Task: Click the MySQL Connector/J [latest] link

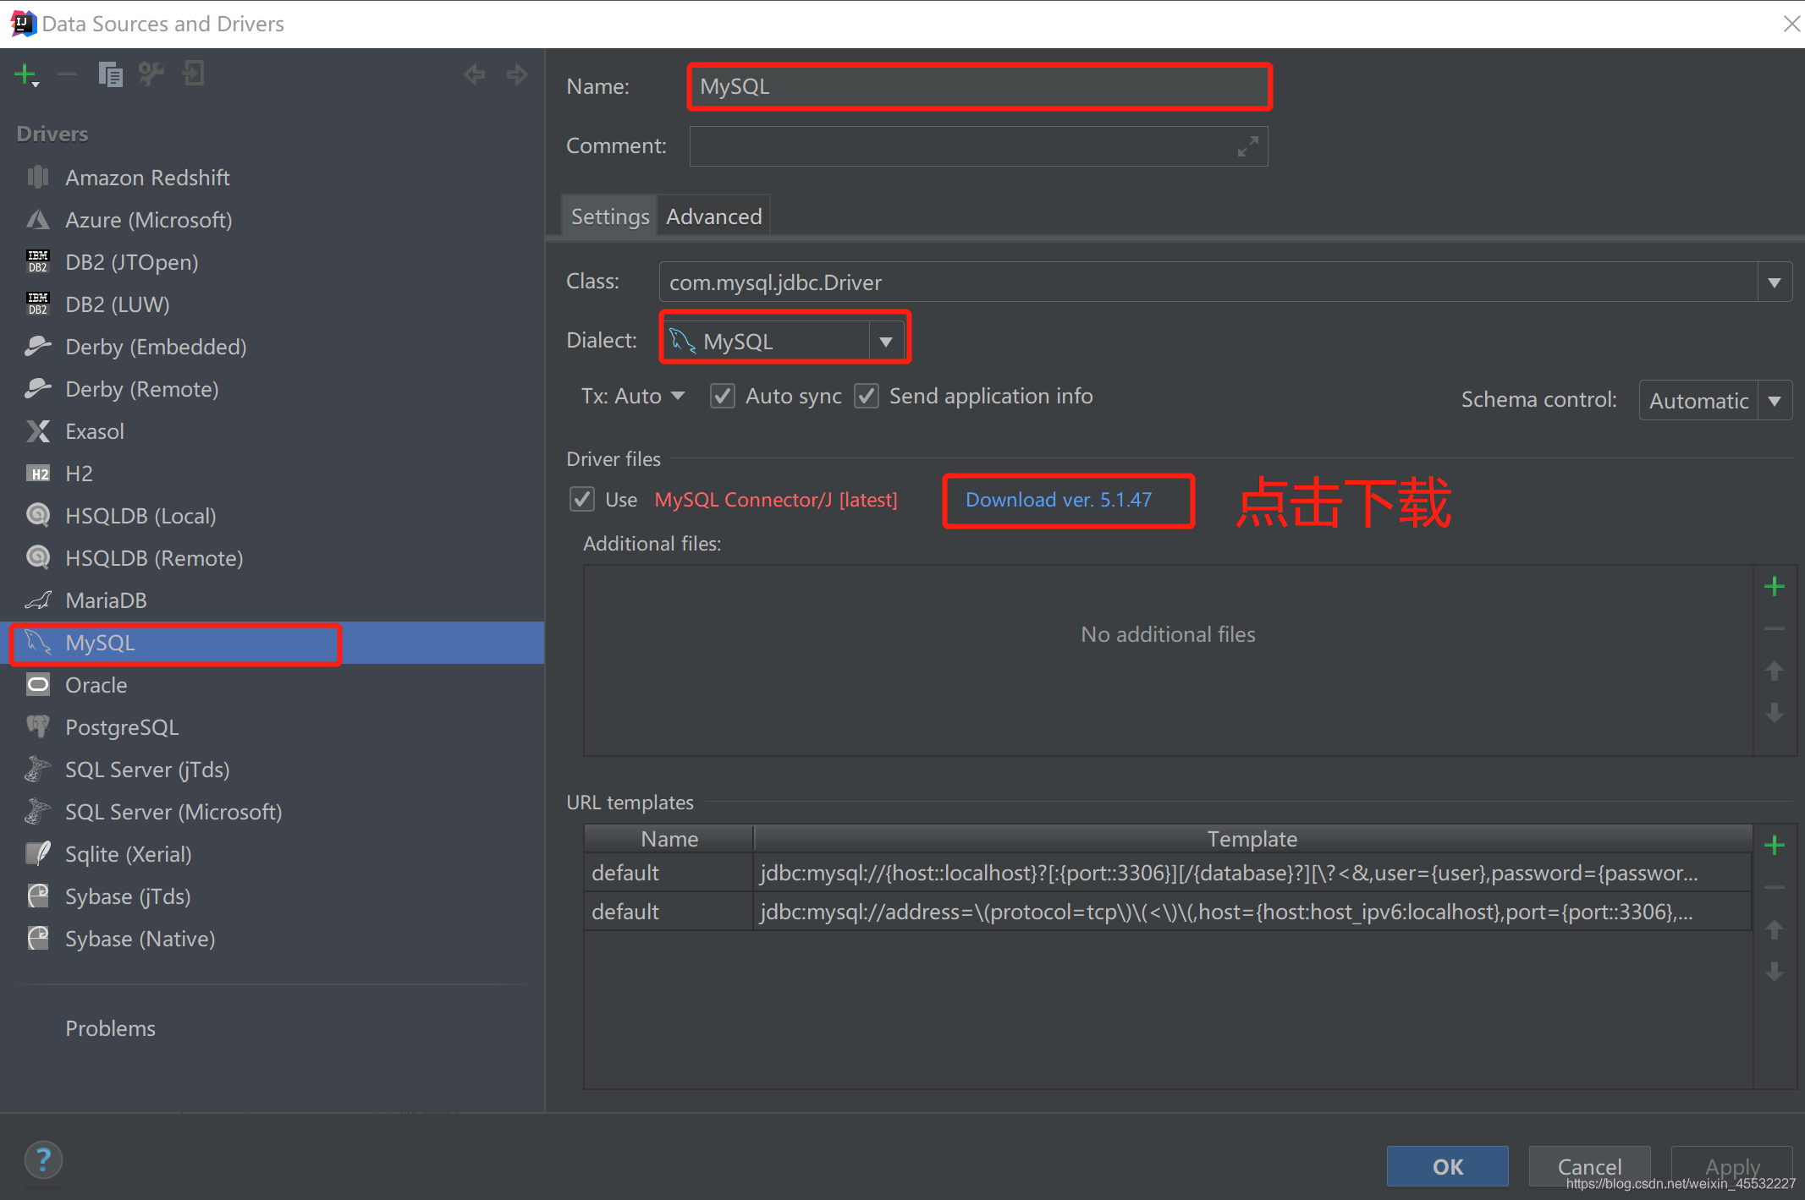Action: pos(776,500)
